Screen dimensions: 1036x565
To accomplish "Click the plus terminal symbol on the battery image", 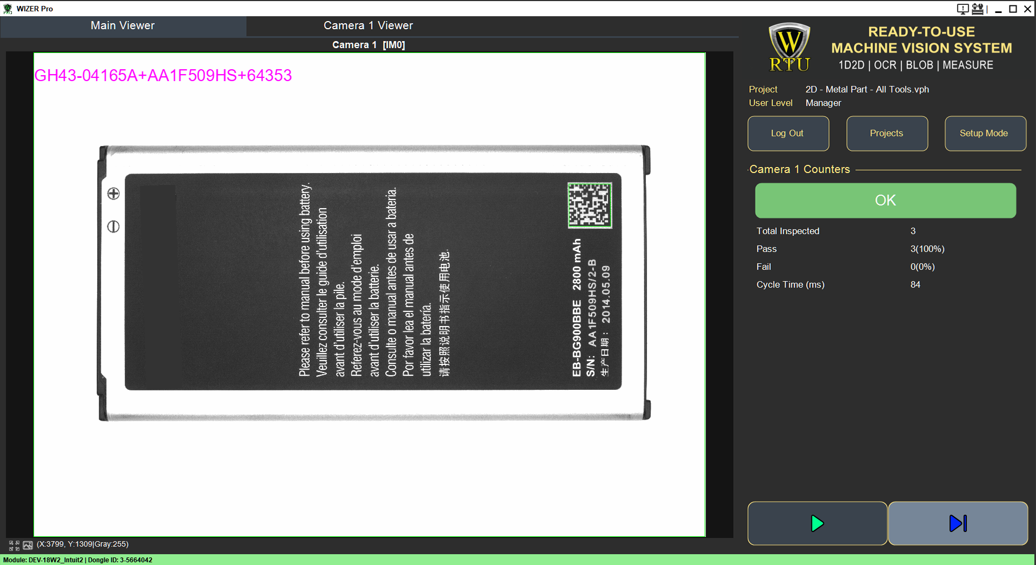I will click(113, 194).
